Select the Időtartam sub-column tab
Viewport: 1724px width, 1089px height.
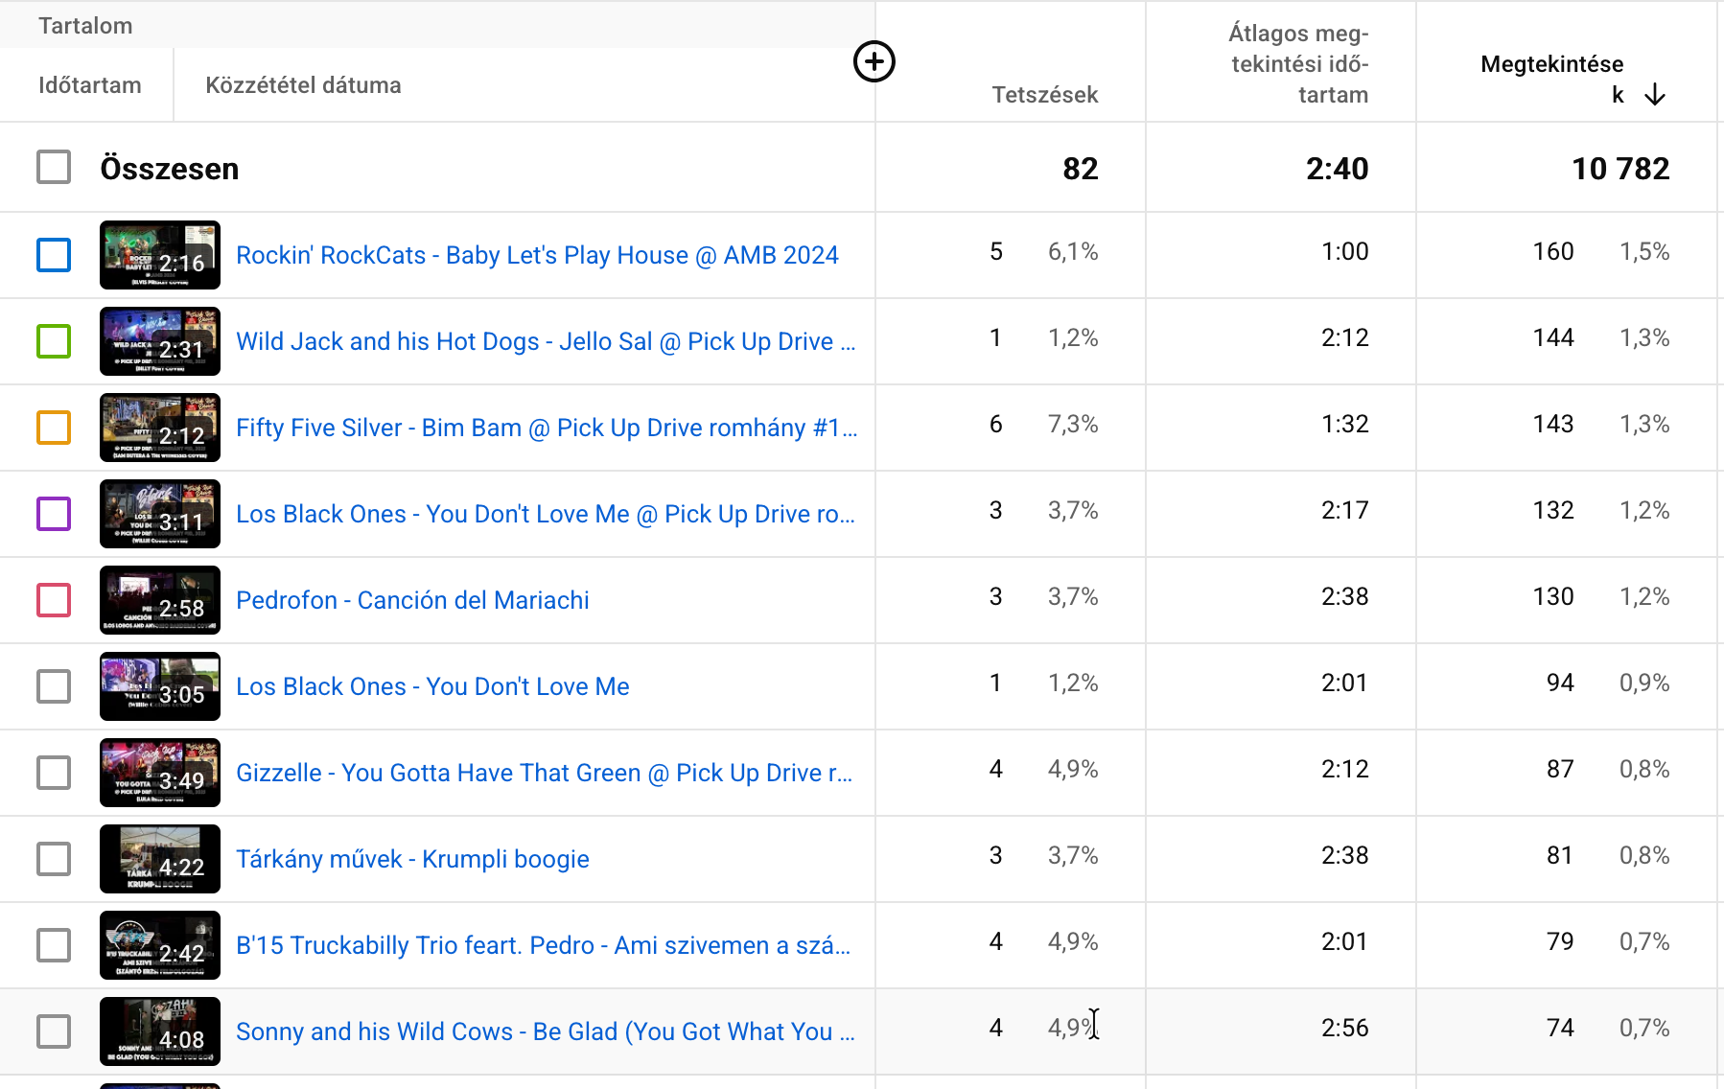[x=90, y=85]
